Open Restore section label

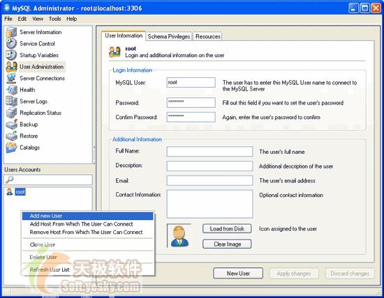pyautogui.click(x=29, y=136)
